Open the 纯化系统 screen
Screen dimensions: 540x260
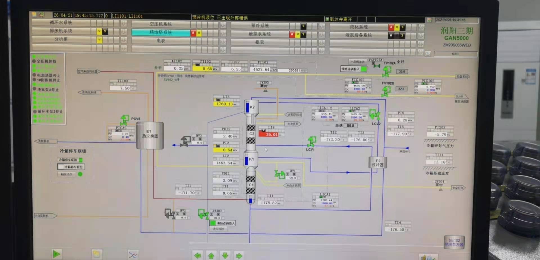pyautogui.click(x=359, y=27)
